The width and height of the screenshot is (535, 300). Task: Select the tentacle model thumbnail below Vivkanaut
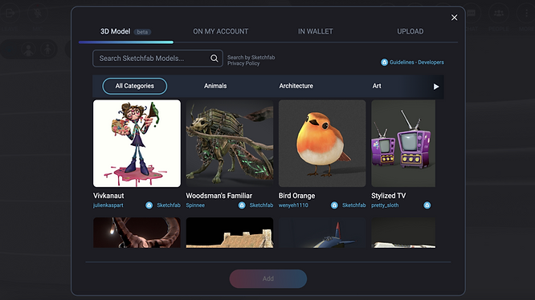(x=137, y=233)
